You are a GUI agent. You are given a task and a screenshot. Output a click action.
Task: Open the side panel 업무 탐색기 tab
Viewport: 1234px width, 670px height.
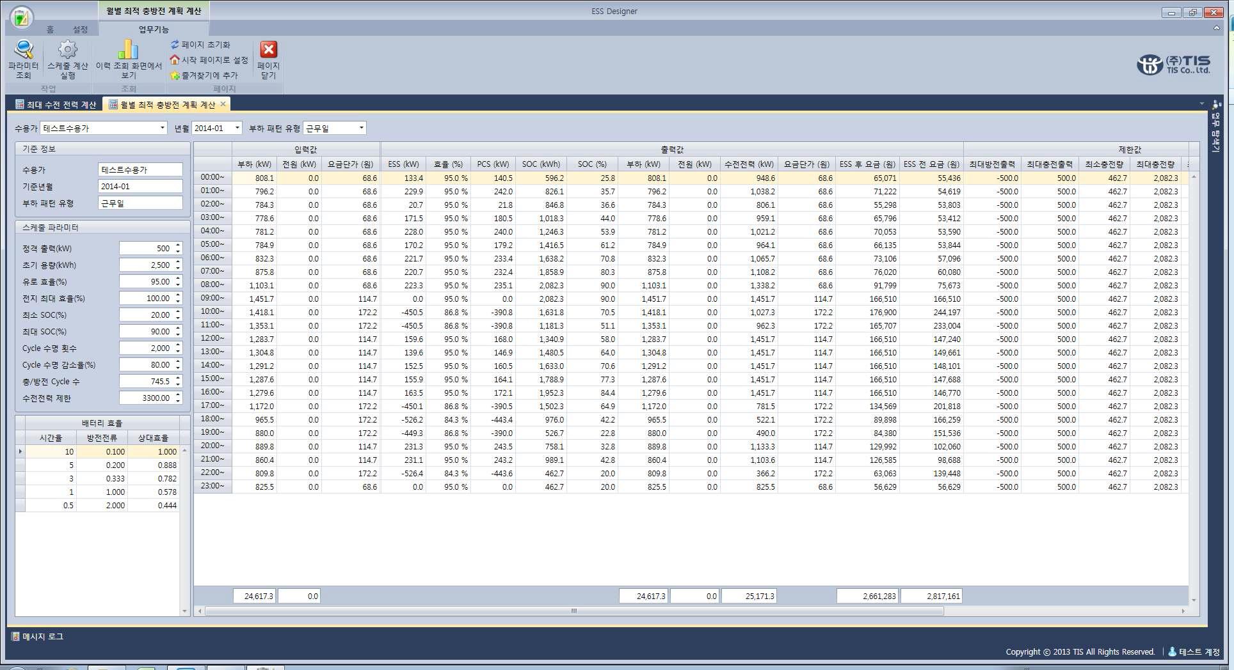1216,127
